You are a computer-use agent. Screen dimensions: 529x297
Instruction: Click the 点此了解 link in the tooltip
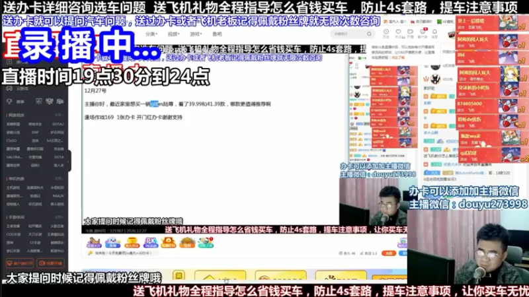click(398, 57)
